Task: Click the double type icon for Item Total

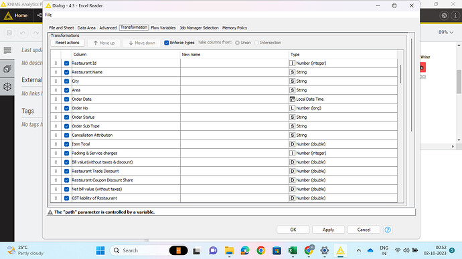Action: [293, 144]
